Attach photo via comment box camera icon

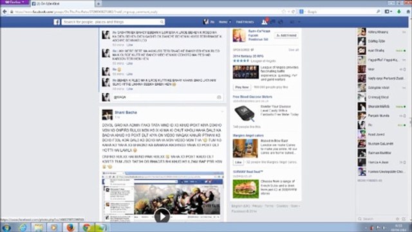coord(219,97)
